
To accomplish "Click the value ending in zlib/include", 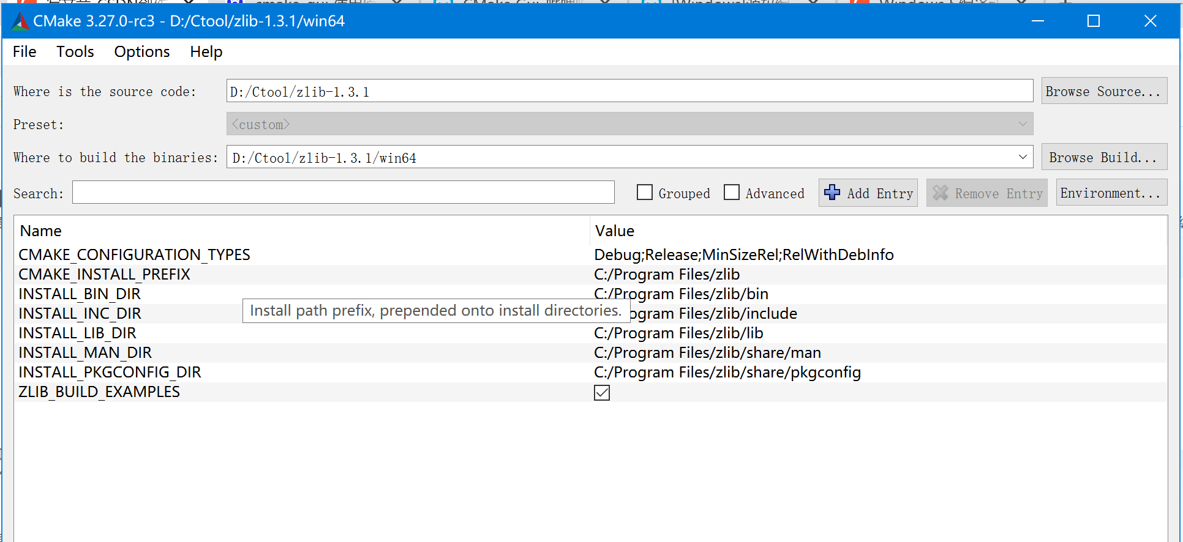I will point(714,313).
